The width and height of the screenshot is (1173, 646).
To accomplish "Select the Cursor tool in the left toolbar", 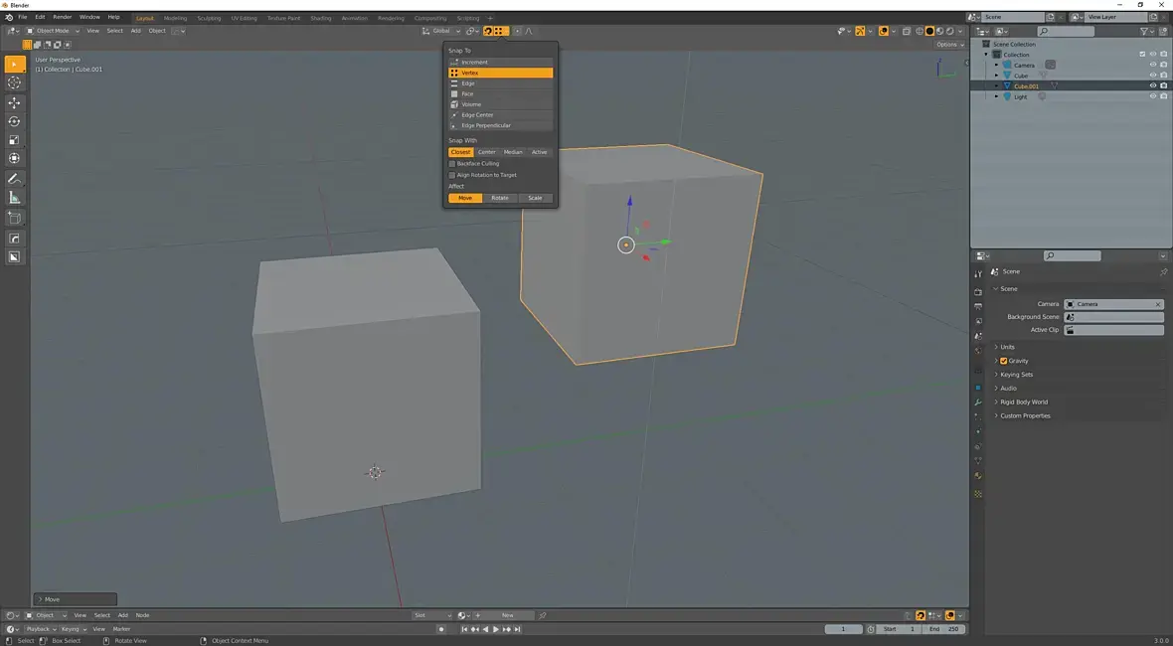I will (14, 83).
